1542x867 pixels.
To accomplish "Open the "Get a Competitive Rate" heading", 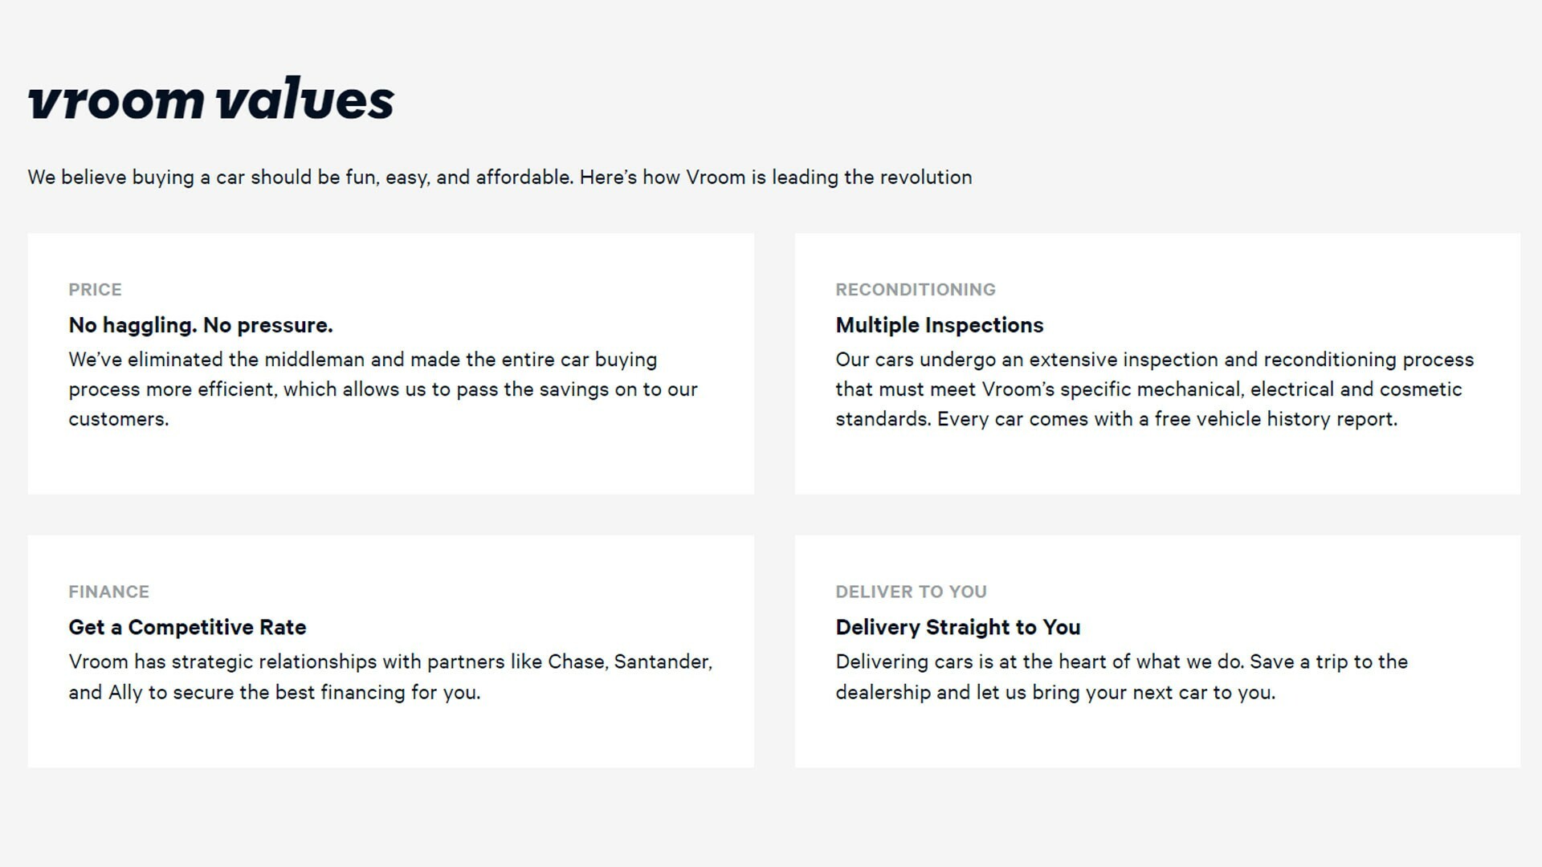I will [187, 627].
